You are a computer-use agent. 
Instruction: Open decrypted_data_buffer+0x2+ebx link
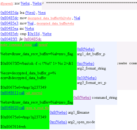point(49,18)
